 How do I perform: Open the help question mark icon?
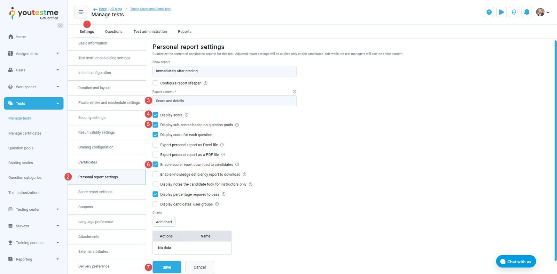point(489,12)
